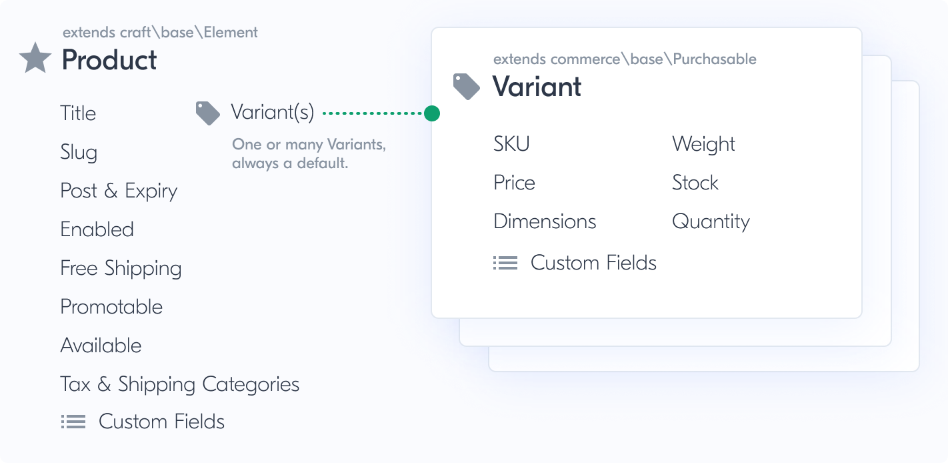
Task: Click the star icon beside Product
Action: coord(35,58)
